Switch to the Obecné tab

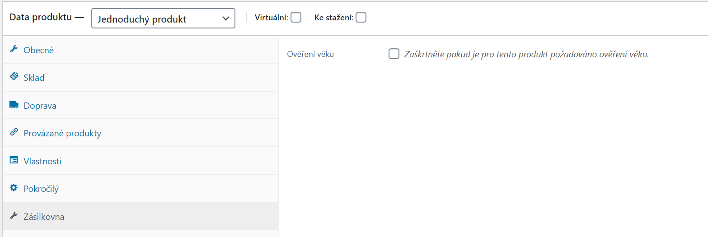[x=39, y=50]
